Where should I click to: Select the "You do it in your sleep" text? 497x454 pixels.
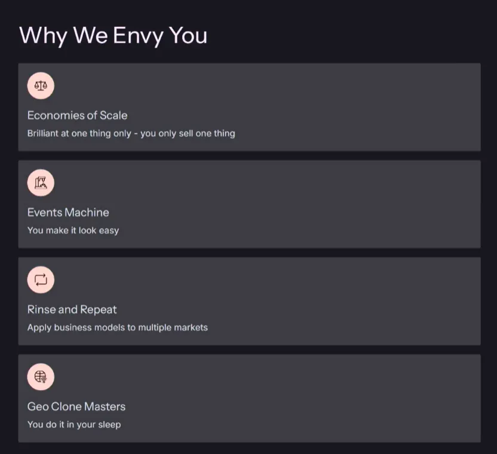(x=74, y=424)
